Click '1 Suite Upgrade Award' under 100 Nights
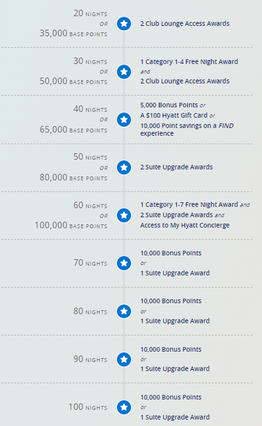This screenshot has width=262, height=426. (x=175, y=417)
